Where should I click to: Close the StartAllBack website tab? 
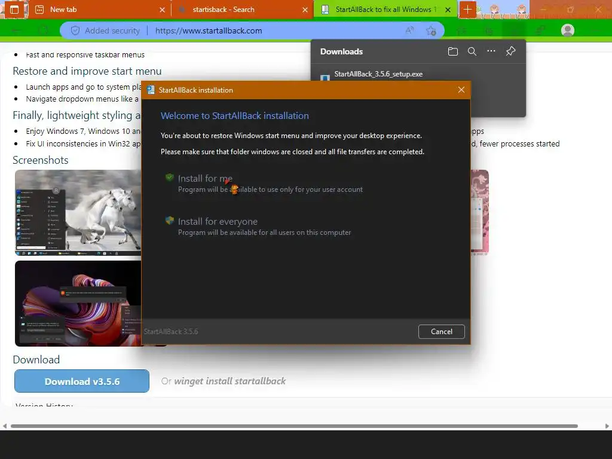pyautogui.click(x=448, y=10)
